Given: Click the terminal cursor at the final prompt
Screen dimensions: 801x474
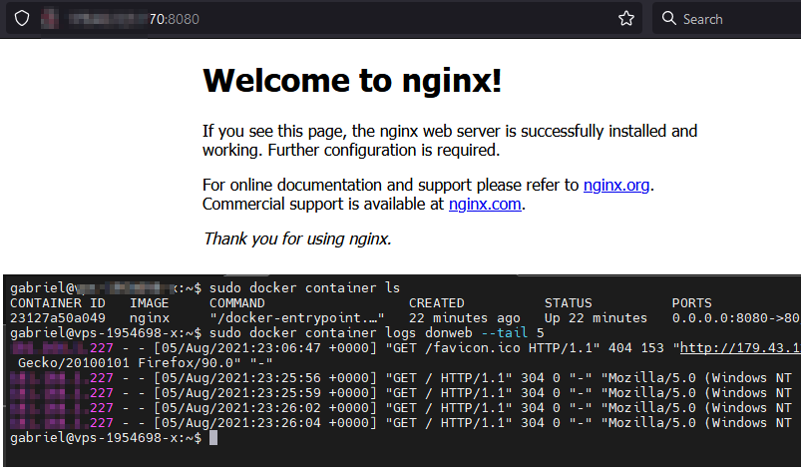Looking at the screenshot, I should click(213, 438).
